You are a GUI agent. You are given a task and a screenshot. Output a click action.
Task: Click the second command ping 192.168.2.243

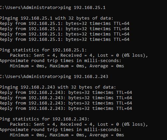pos(84,77)
